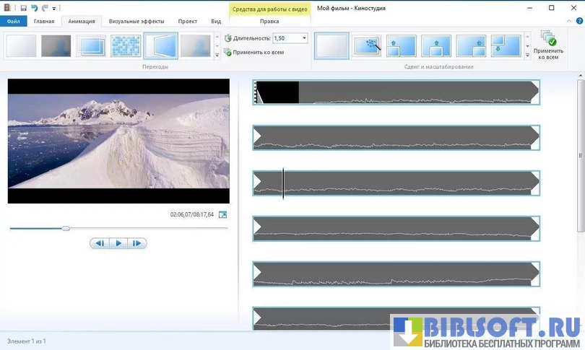Click the second video clip on timeline
The width and height of the screenshot is (585, 350).
click(x=396, y=138)
